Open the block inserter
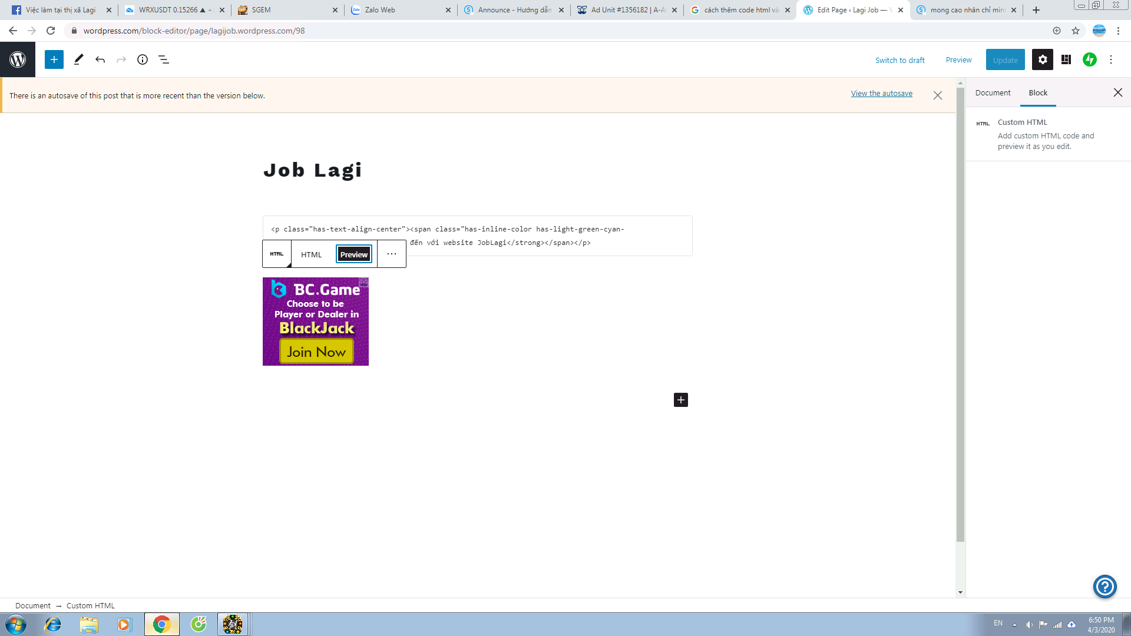Image resolution: width=1131 pixels, height=636 pixels. pyautogui.click(x=54, y=59)
